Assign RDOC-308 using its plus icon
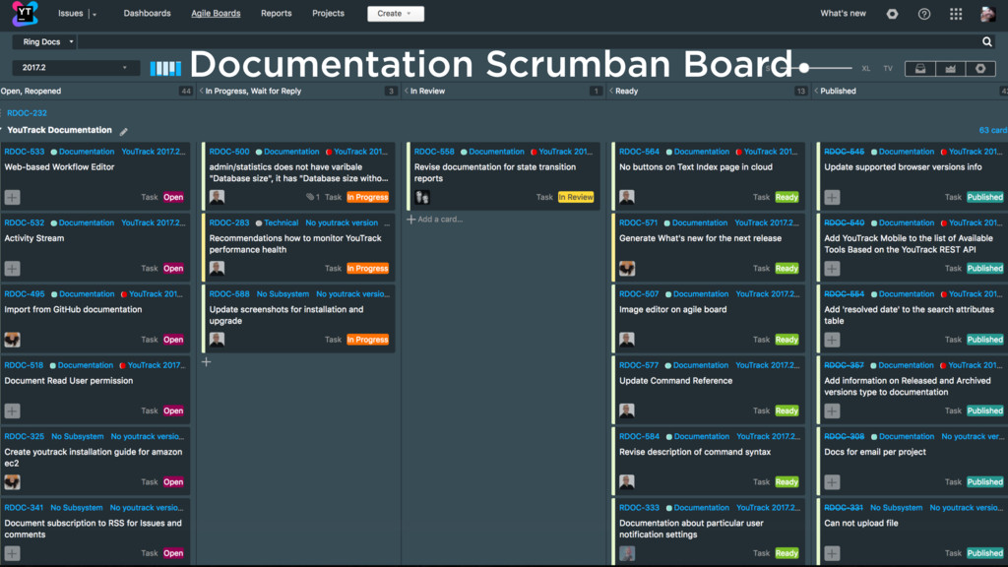The width and height of the screenshot is (1008, 567). point(832,482)
